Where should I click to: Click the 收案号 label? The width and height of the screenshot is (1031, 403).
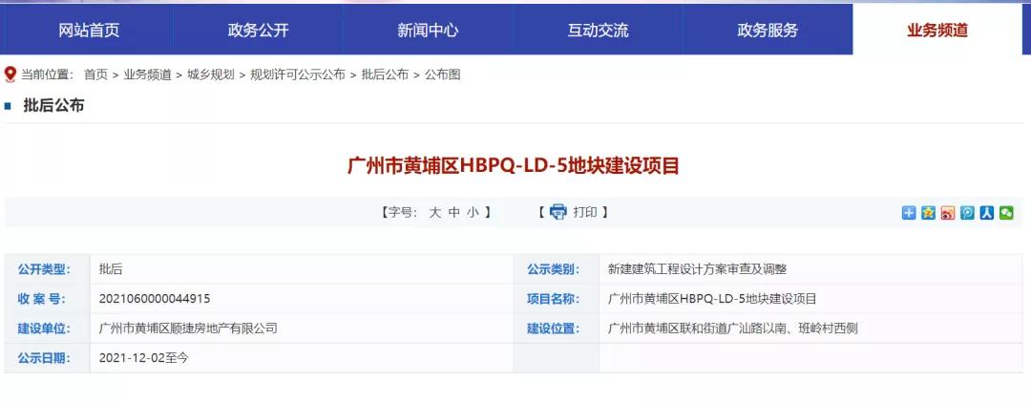(41, 299)
